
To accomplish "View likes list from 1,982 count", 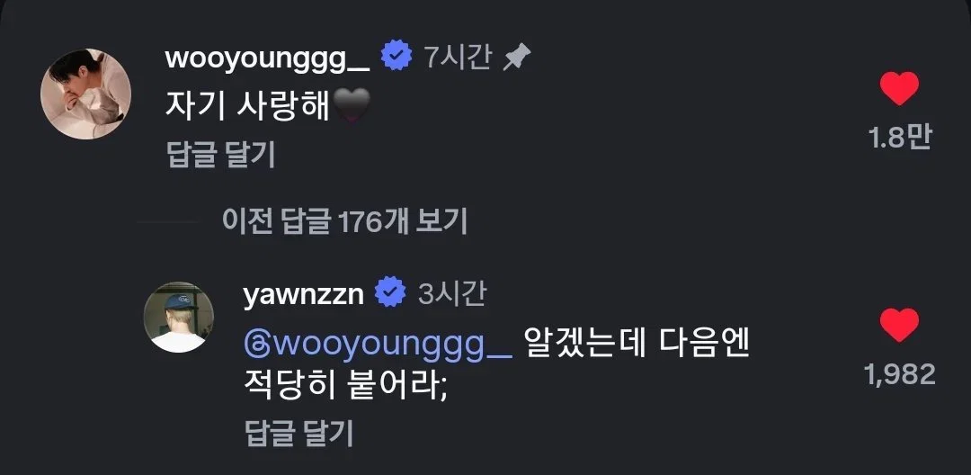I will 900,374.
